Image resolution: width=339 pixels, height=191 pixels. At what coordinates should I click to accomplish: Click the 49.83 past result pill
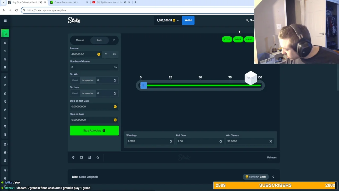(249, 40)
